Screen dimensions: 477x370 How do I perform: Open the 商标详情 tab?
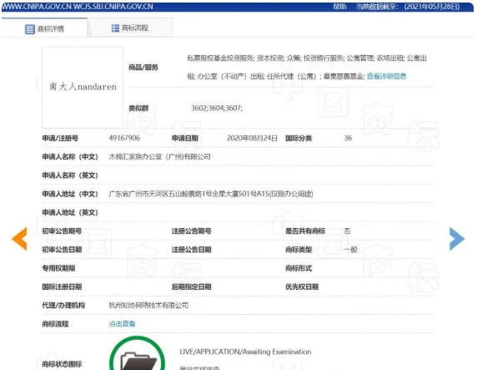44,28
